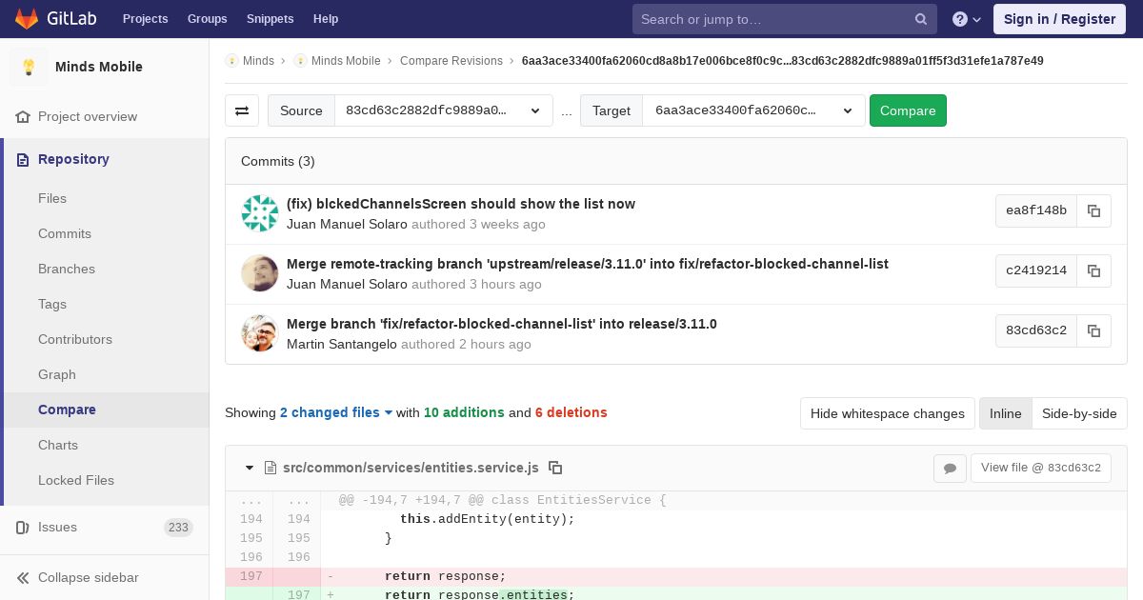Collapse the entities.service.js file diff
This screenshot has width=1143, height=600.
click(x=250, y=468)
